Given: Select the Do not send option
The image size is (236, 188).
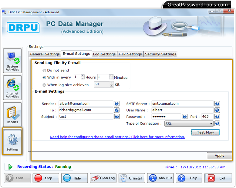Looking at the screenshot, I should click(x=44, y=70).
